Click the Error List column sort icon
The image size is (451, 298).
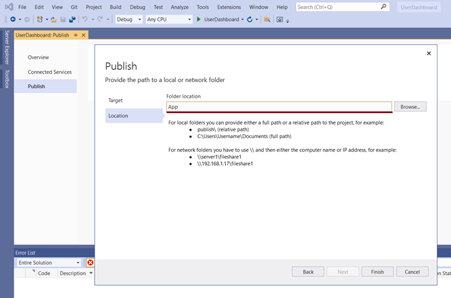(34, 271)
